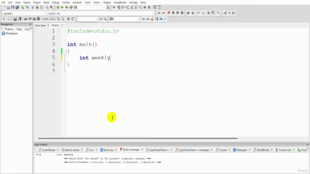Screen dimensions: 310x174
Task: Open the global scope dropdown
Action: (x=24, y=14)
